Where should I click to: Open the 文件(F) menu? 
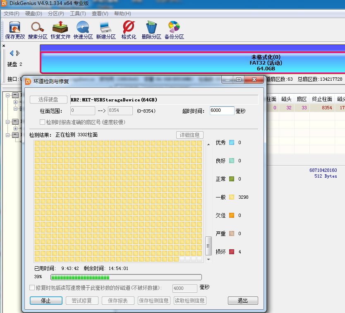12,14
